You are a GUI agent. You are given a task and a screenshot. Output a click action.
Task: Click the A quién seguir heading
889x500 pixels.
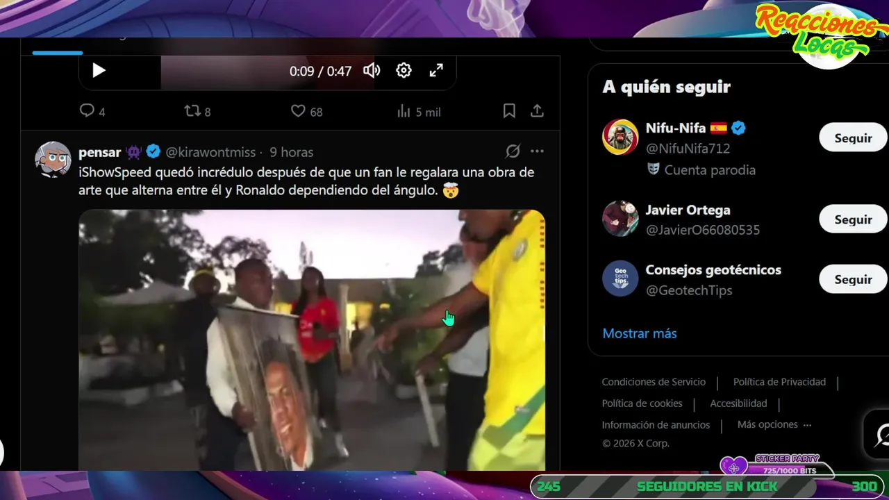click(x=666, y=87)
